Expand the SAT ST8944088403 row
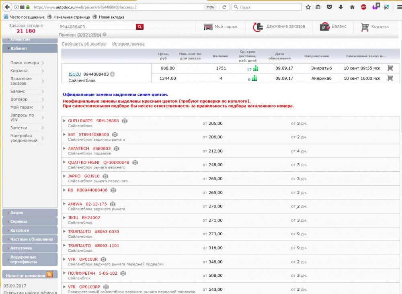This screenshot has height=294, width=402. pyautogui.click(x=64, y=134)
